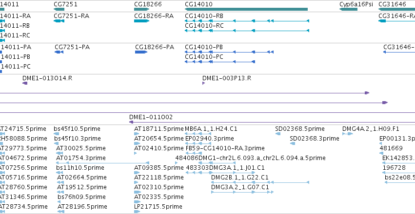Click purple arrow glyph under DME1-013O14.R

pyautogui.click(x=25, y=83)
